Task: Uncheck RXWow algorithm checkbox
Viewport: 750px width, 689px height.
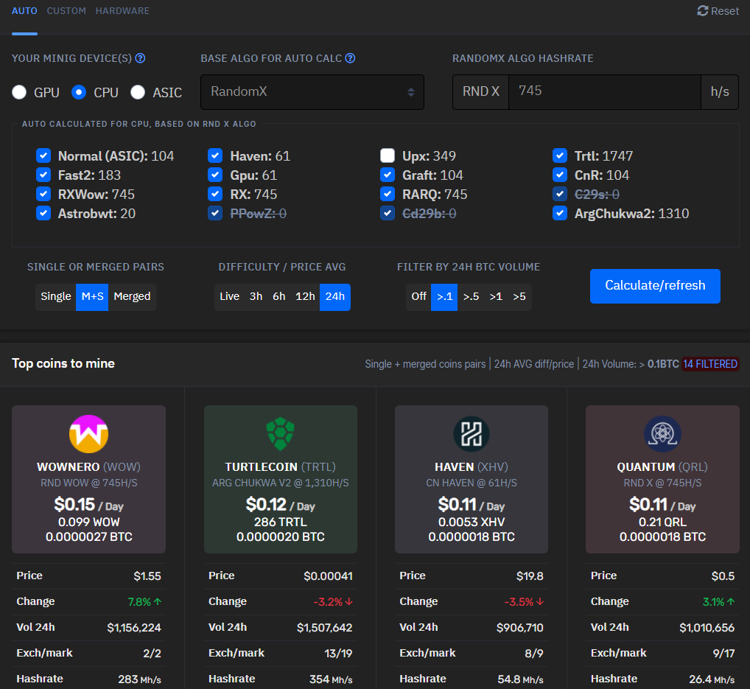Action: 43,194
